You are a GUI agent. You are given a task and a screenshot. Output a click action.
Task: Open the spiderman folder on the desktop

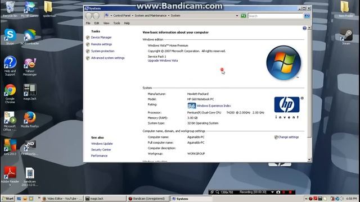point(49,9)
